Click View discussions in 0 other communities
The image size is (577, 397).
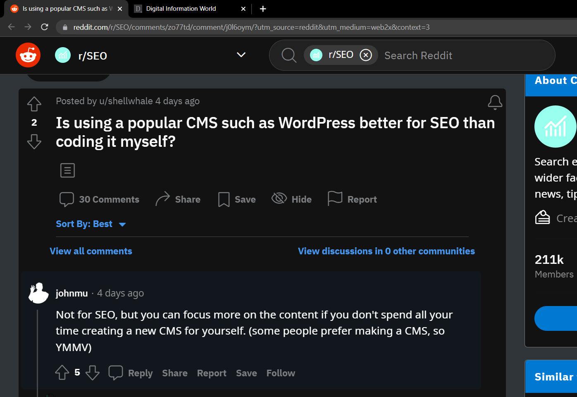(386, 251)
